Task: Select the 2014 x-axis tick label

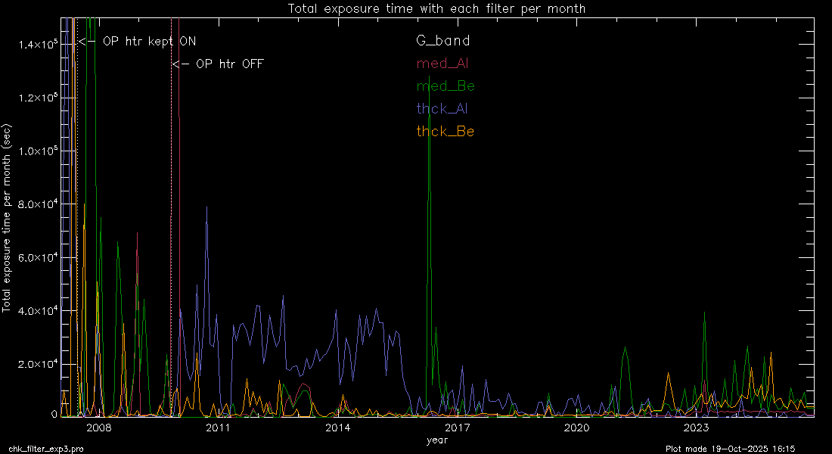Action: point(337,428)
